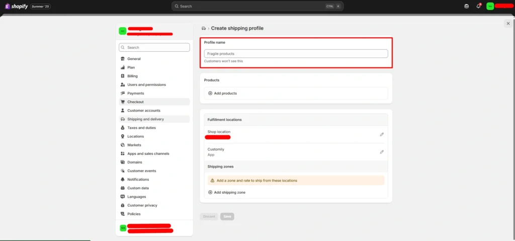Image resolution: width=515 pixels, height=241 pixels.
Task: Click the Profile name input field
Action: click(296, 54)
